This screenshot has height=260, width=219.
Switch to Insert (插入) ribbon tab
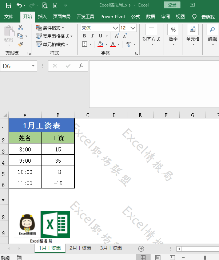click(x=42, y=17)
